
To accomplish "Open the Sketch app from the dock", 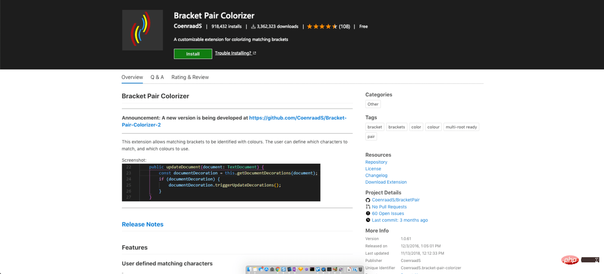I will (x=301, y=270).
